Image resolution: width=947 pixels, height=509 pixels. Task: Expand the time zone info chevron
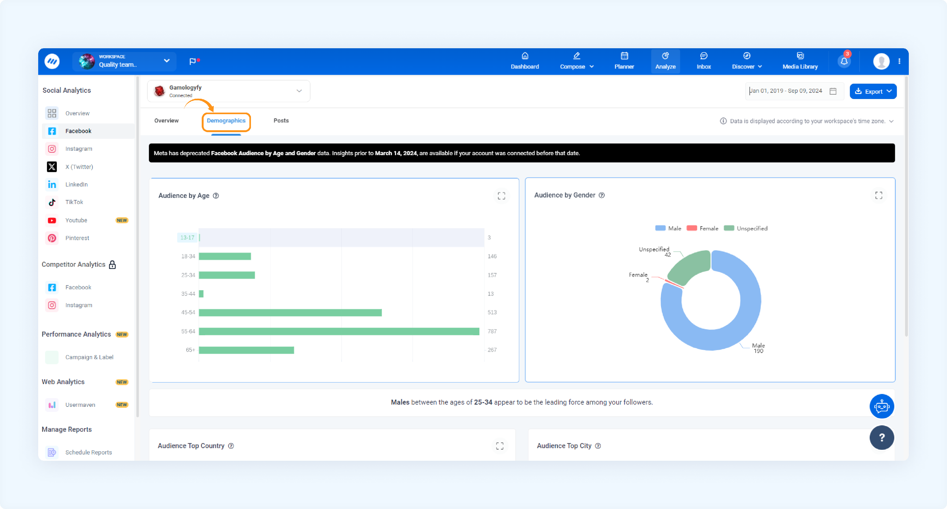click(x=891, y=121)
